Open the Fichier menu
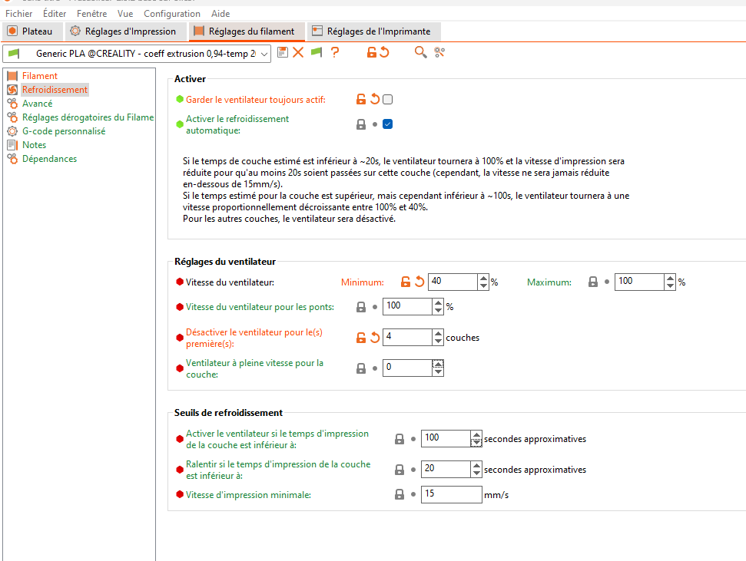Image resolution: width=746 pixels, height=561 pixels. tap(19, 14)
